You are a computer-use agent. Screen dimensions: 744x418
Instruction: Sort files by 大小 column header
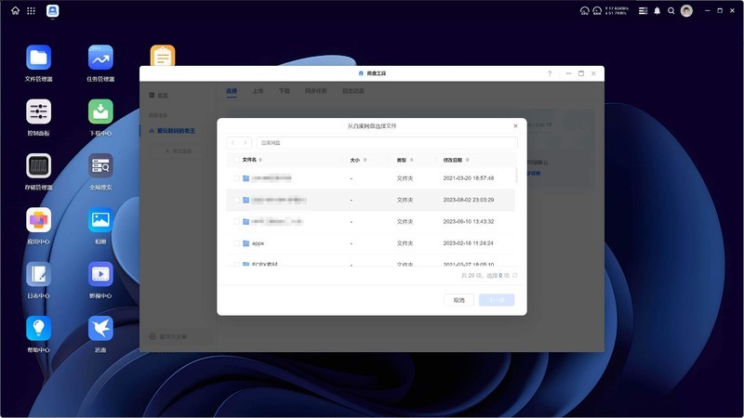354,160
